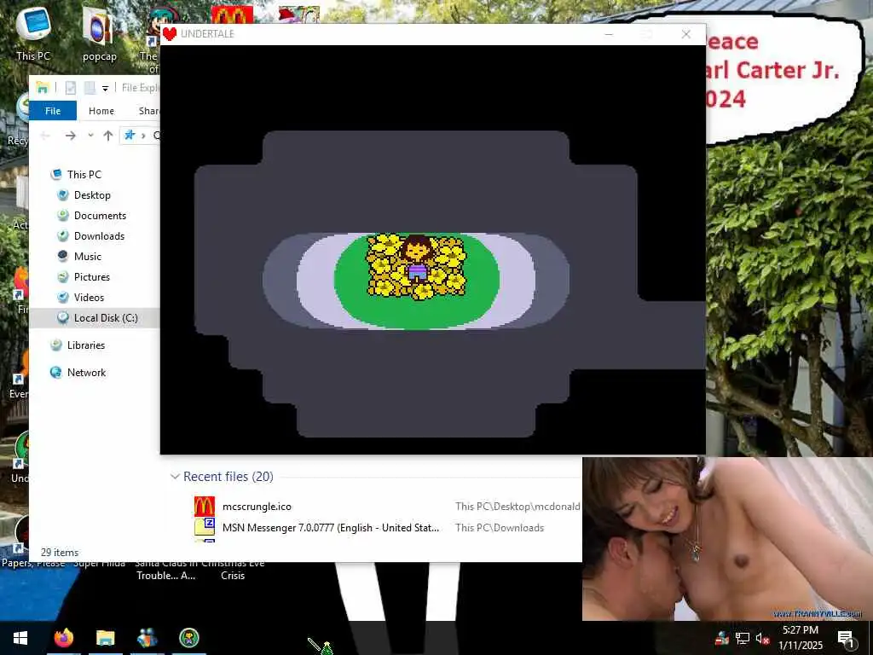This screenshot has height=655, width=873.
Task: Click the New folder quick access icon in File Explorer
Action: (x=89, y=88)
